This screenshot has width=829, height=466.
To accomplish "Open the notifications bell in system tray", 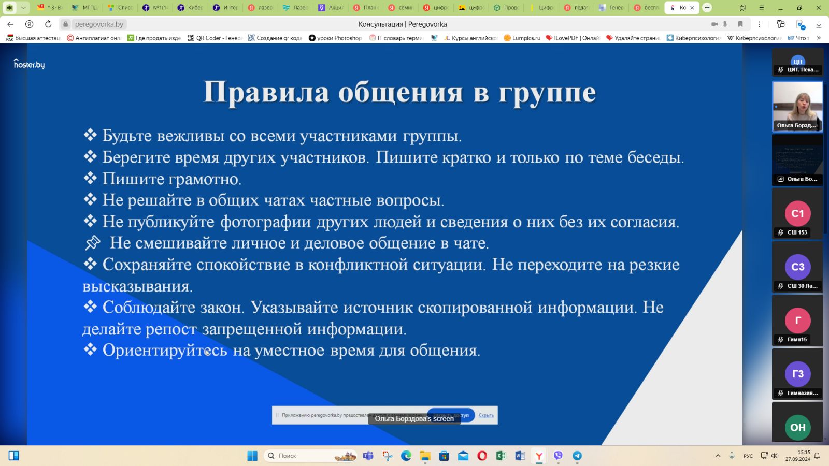I will pos(817,456).
